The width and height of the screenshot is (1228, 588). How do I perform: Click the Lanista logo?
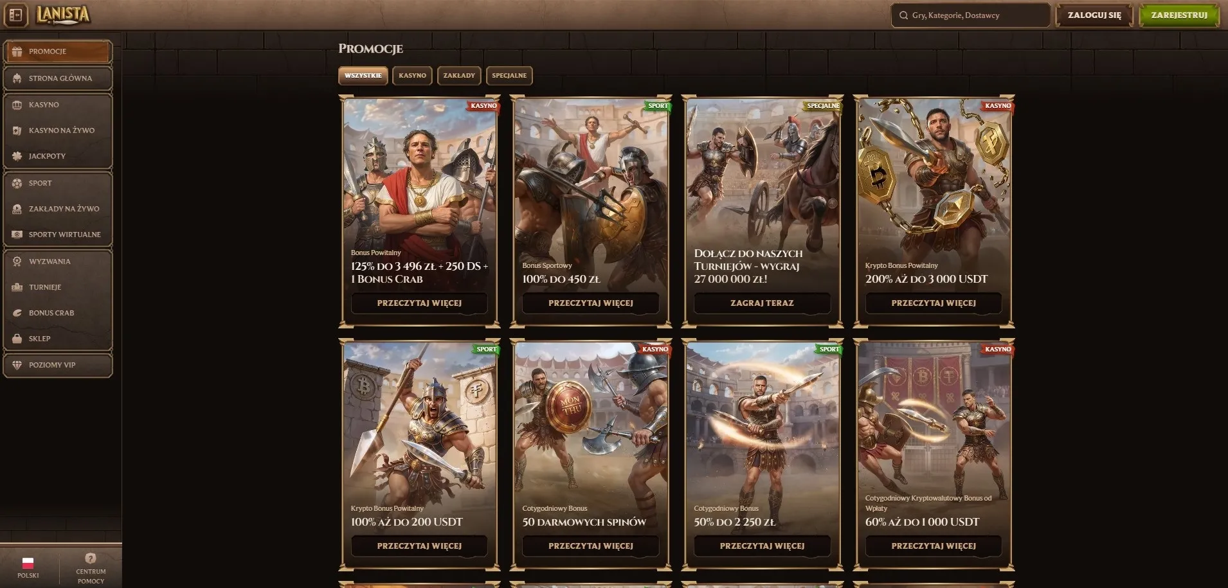click(62, 15)
